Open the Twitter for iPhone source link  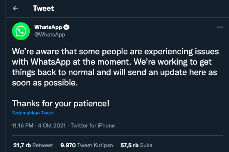[x=93, y=126]
